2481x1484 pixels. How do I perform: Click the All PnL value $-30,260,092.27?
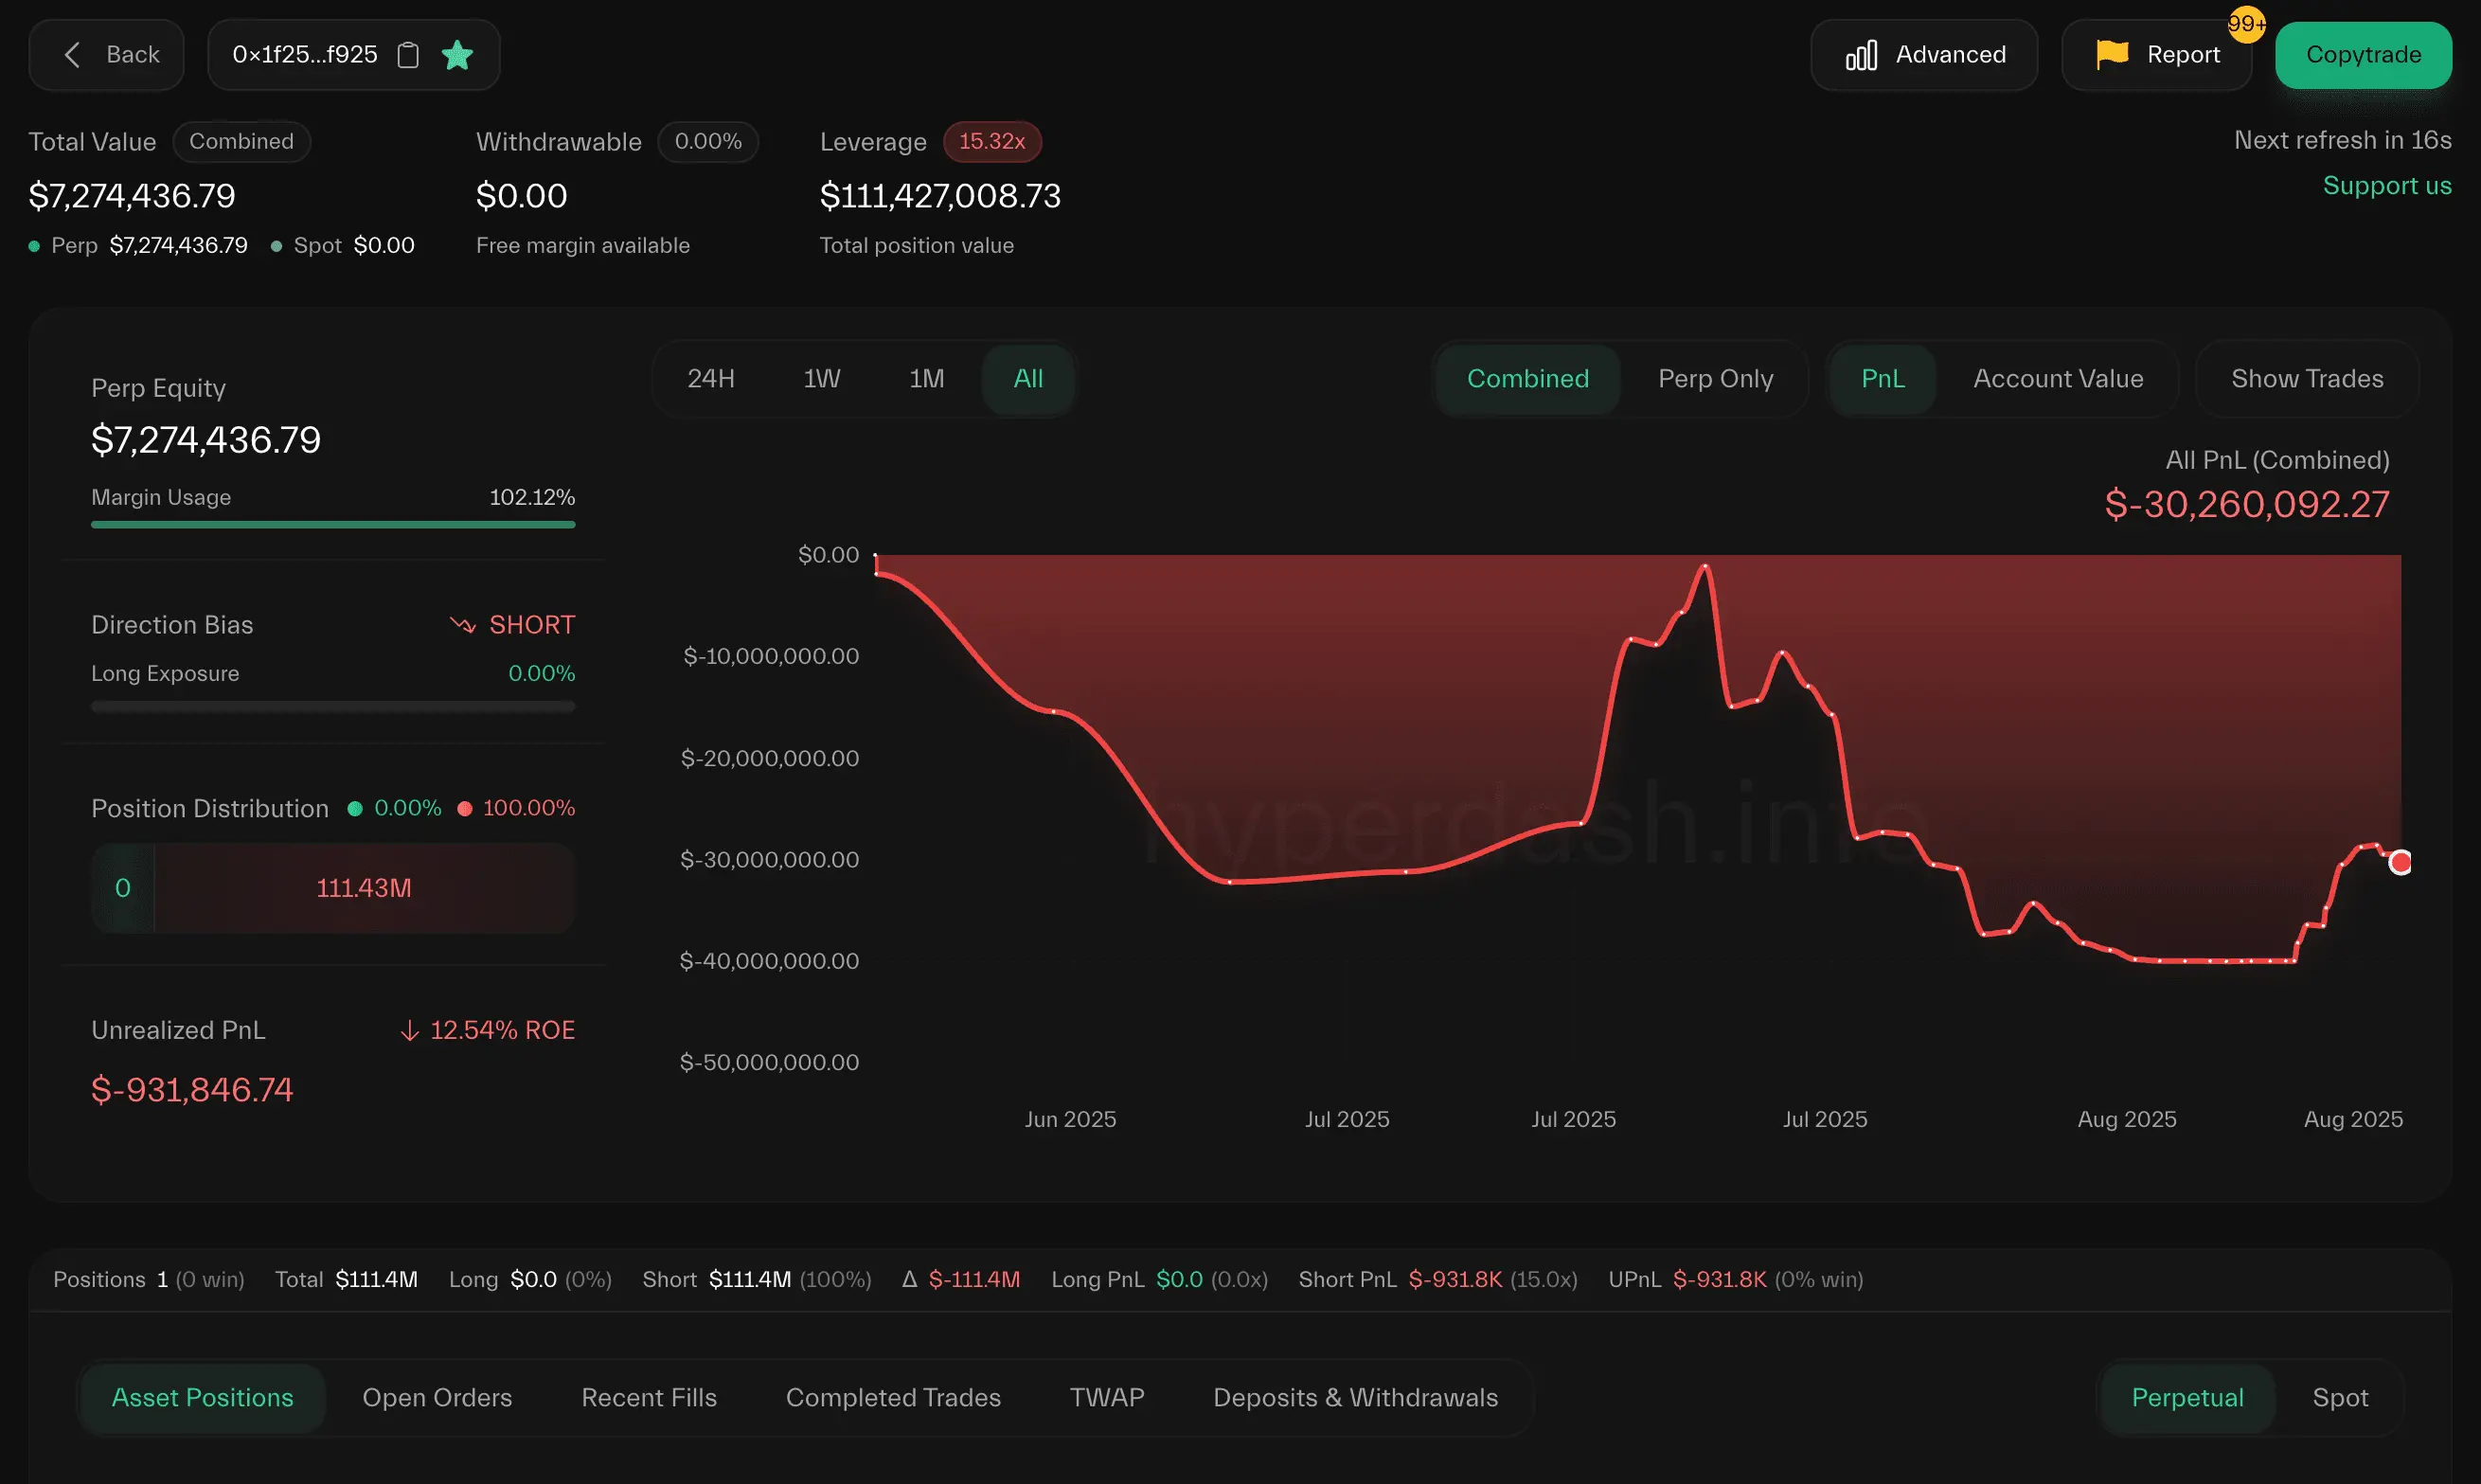(x=2247, y=505)
